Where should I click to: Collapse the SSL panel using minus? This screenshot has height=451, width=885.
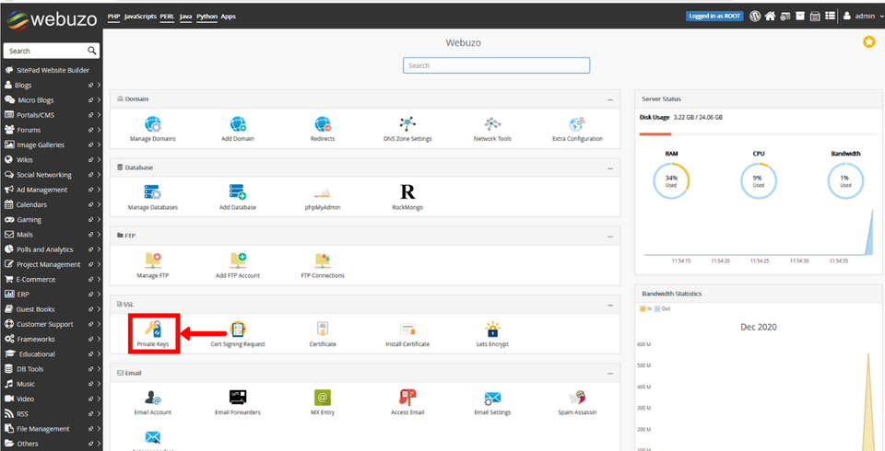tap(609, 303)
